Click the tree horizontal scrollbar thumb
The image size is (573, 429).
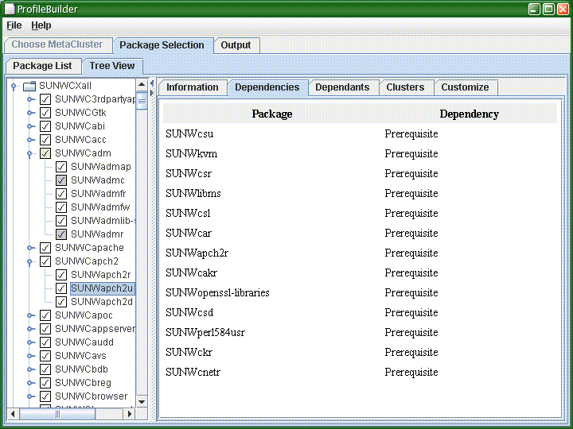(57, 414)
